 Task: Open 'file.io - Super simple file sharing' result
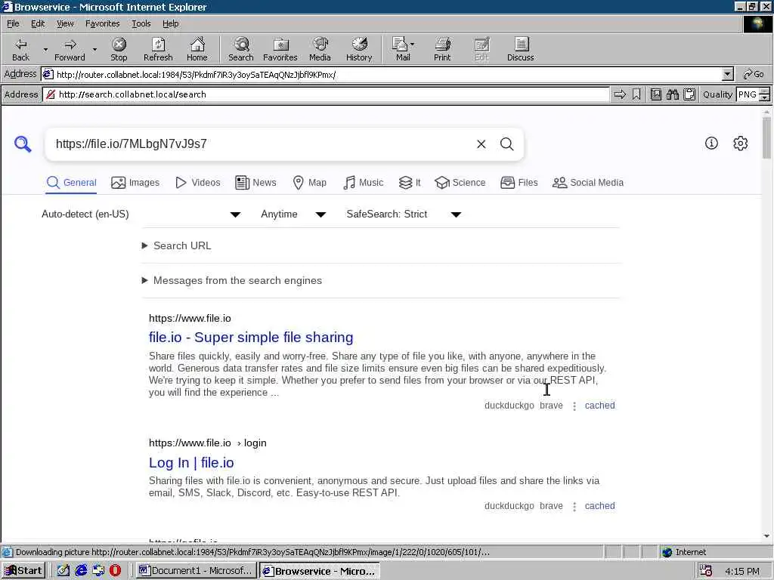point(251,338)
